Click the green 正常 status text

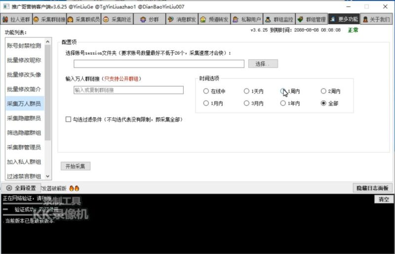coord(353,30)
